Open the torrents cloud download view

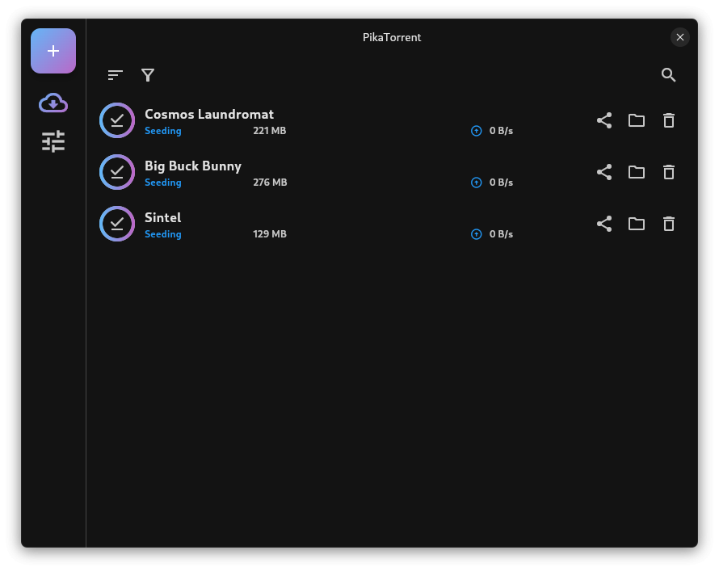[53, 103]
